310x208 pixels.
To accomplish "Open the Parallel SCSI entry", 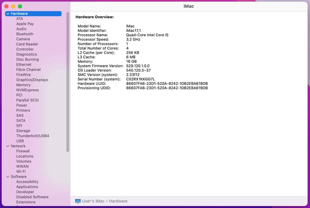I will [27, 100].
